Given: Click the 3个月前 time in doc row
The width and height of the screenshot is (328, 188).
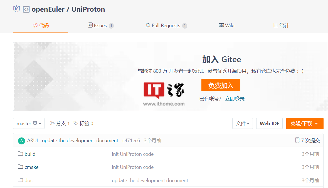Looking at the screenshot, I should tap(310, 181).
